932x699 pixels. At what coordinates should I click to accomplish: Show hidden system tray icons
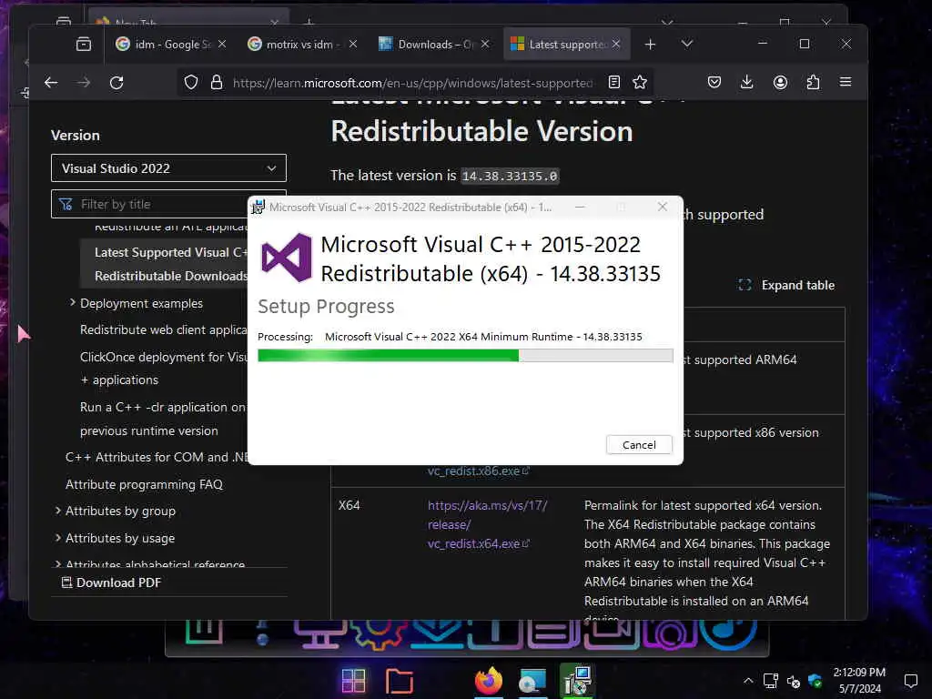click(748, 681)
